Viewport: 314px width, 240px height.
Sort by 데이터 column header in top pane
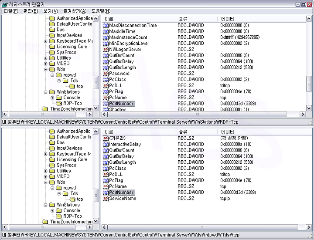click(x=262, y=19)
